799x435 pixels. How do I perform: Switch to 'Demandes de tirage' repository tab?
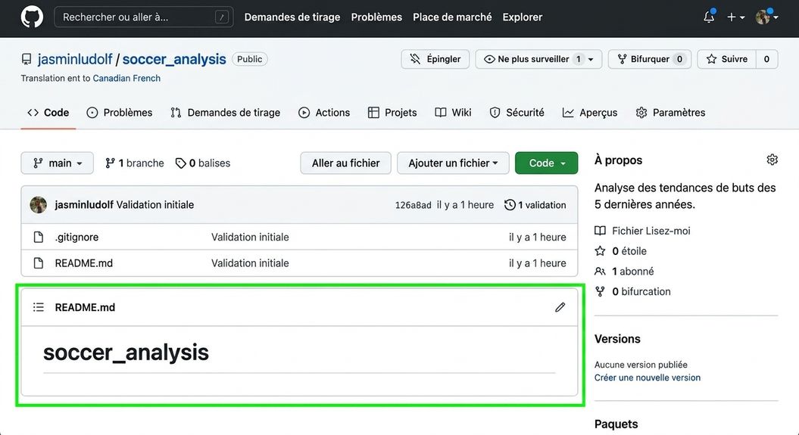click(x=225, y=113)
